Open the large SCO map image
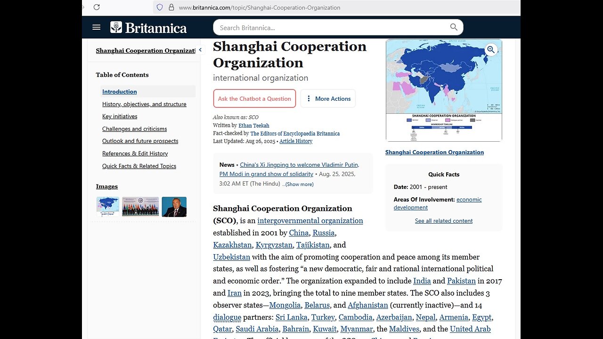Image resolution: width=603 pixels, height=339 pixels. click(444, 90)
